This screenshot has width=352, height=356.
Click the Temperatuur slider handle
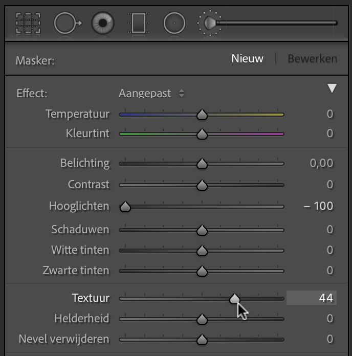tap(202, 115)
